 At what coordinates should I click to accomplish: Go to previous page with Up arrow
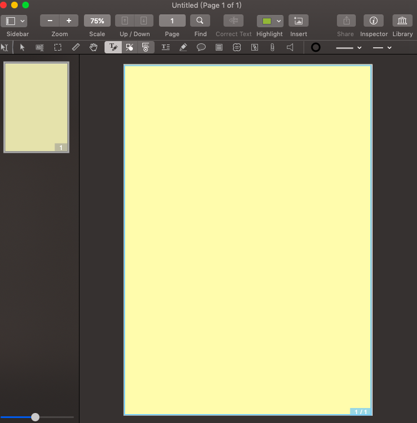coord(125,21)
